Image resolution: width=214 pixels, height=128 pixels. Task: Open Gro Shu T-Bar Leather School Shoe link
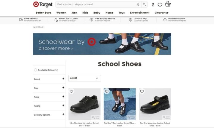[x=119, y=124]
